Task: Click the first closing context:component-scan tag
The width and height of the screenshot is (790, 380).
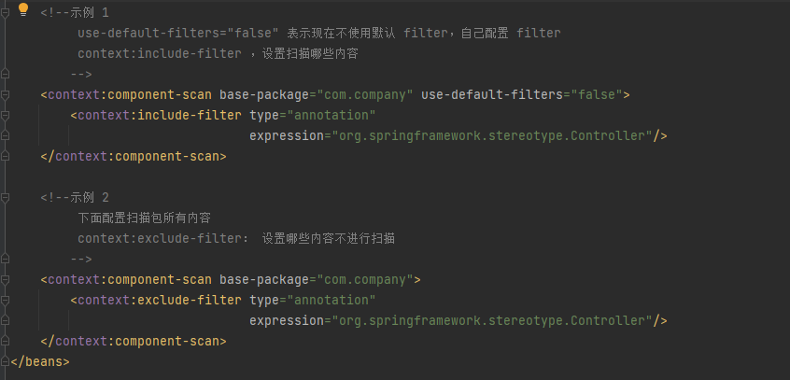Action: [x=134, y=157]
